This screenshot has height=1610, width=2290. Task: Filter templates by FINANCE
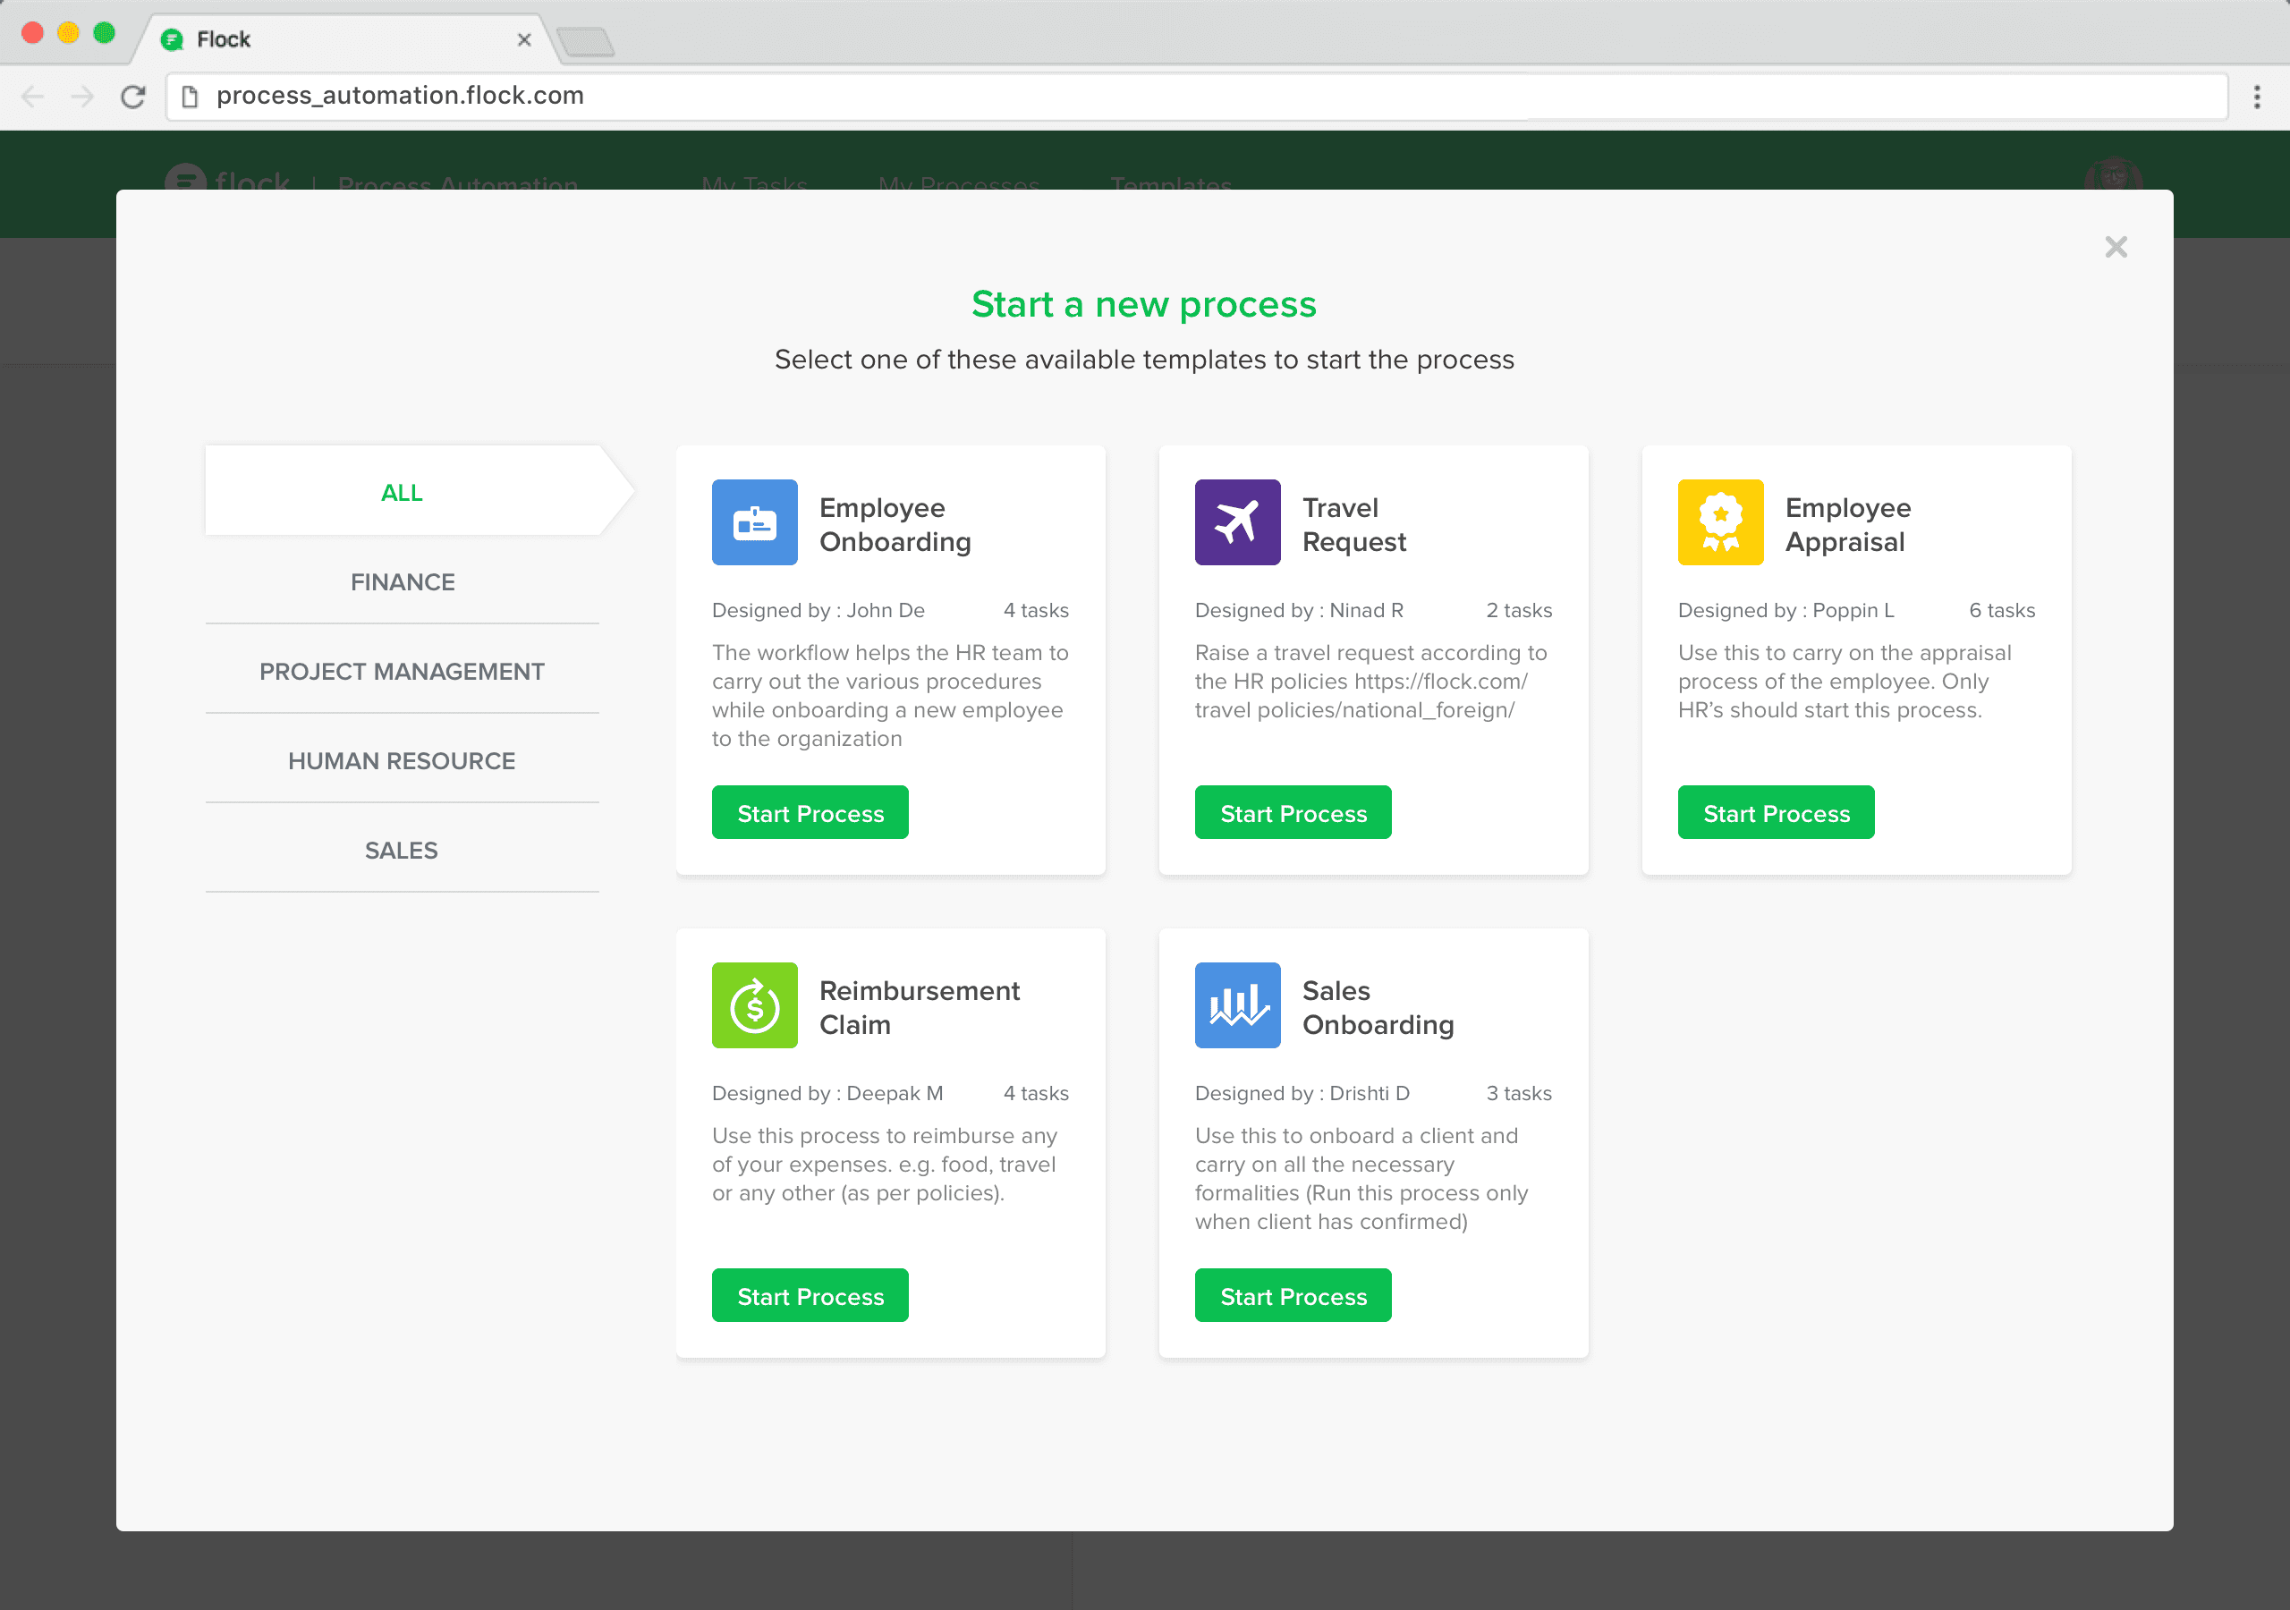pos(402,581)
